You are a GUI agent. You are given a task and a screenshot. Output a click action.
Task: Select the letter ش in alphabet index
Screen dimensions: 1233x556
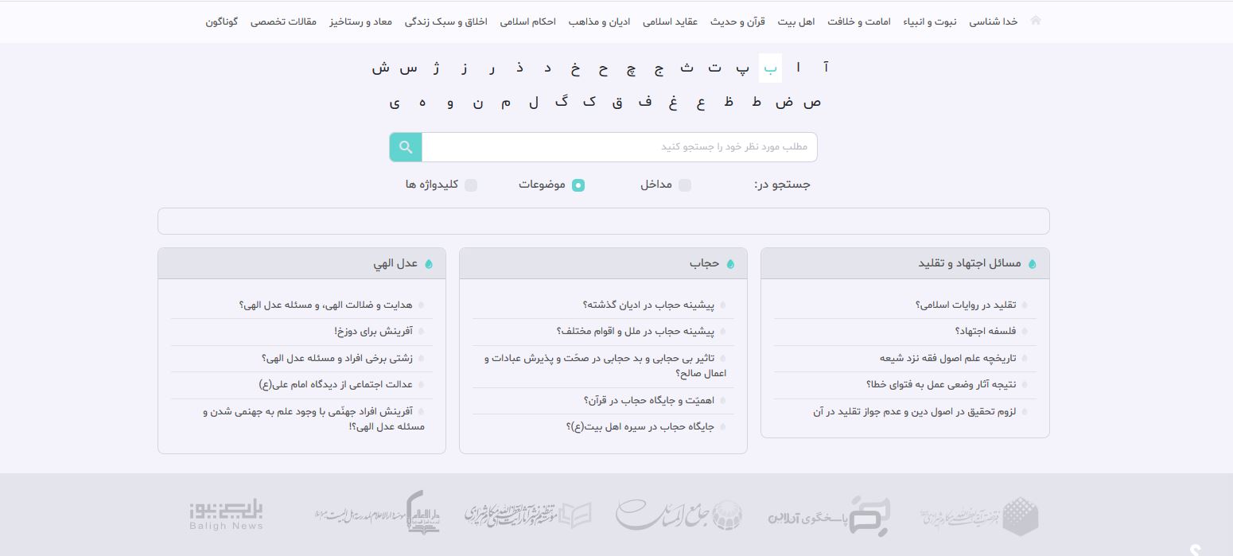pyautogui.click(x=380, y=68)
